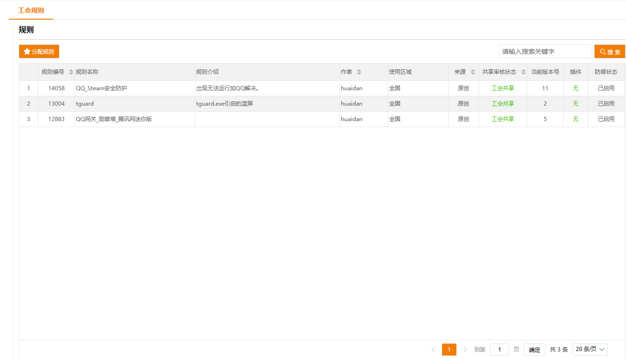Go to previous page arrow

[433, 350]
